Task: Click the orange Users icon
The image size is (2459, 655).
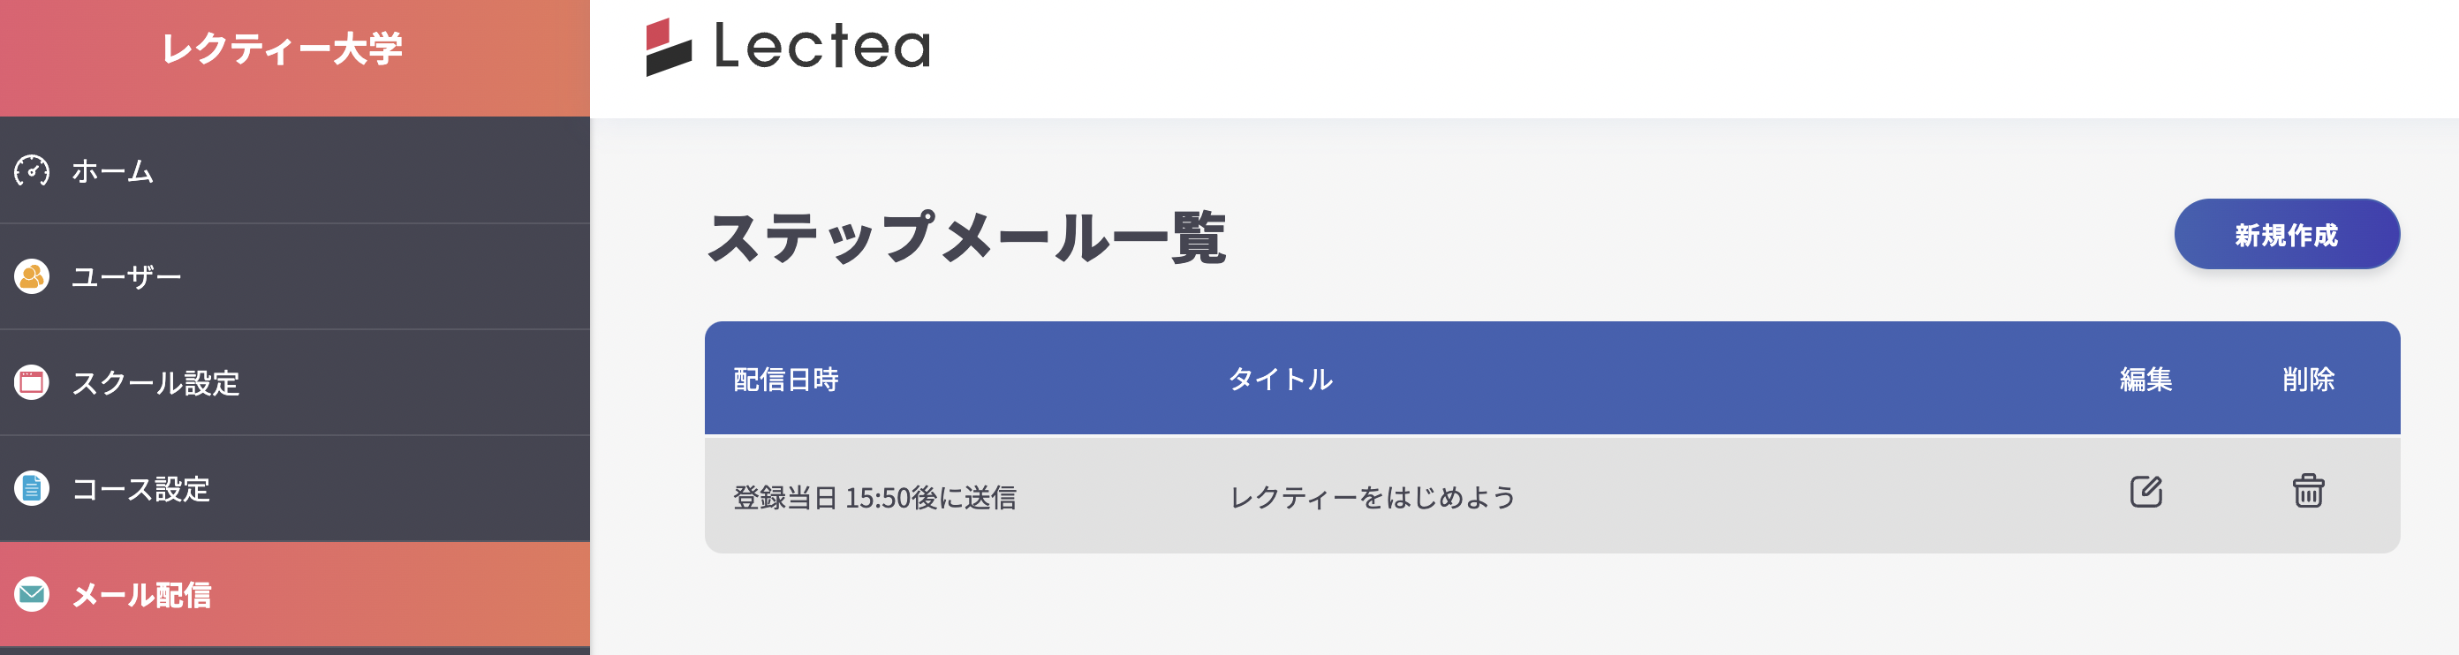Action: pos(32,277)
